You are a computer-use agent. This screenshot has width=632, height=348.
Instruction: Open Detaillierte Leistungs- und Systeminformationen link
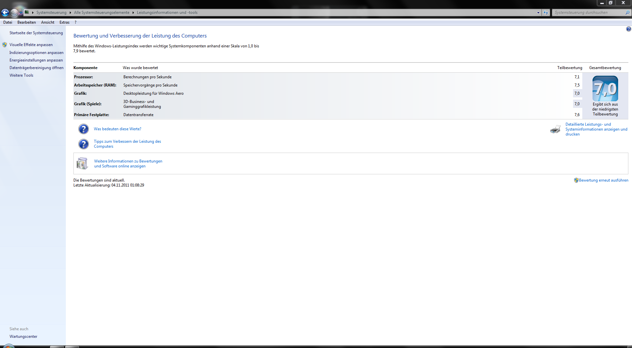596,129
